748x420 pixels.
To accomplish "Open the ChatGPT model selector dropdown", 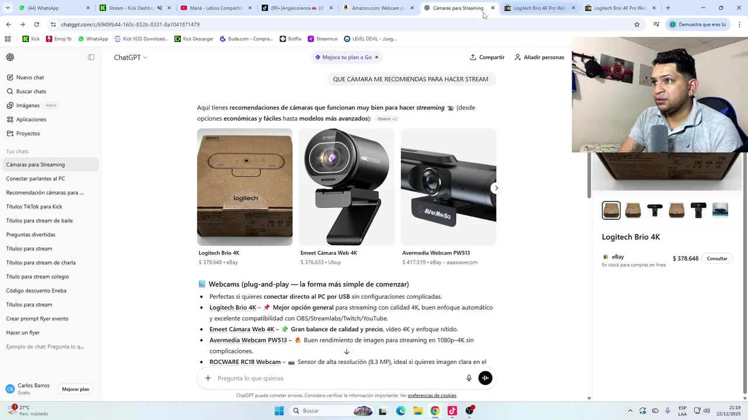I will tap(130, 57).
